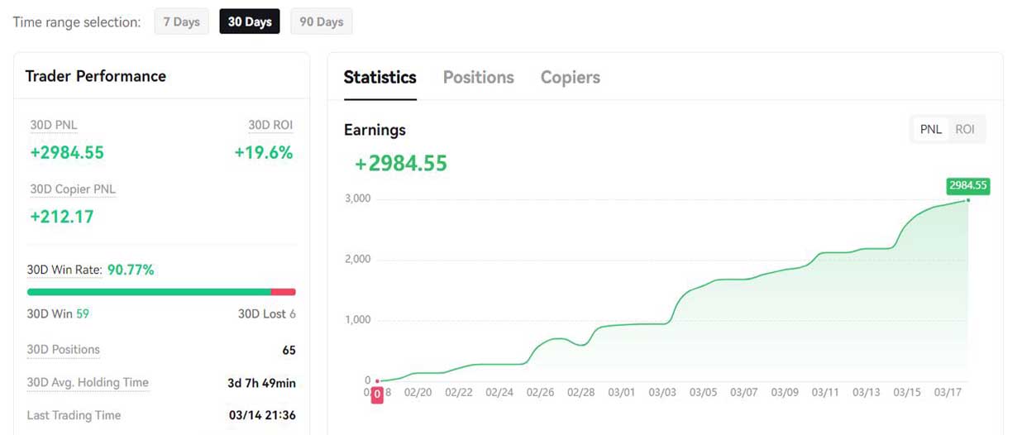Open the Statistics tab
The height and width of the screenshot is (435, 1022).
(380, 77)
